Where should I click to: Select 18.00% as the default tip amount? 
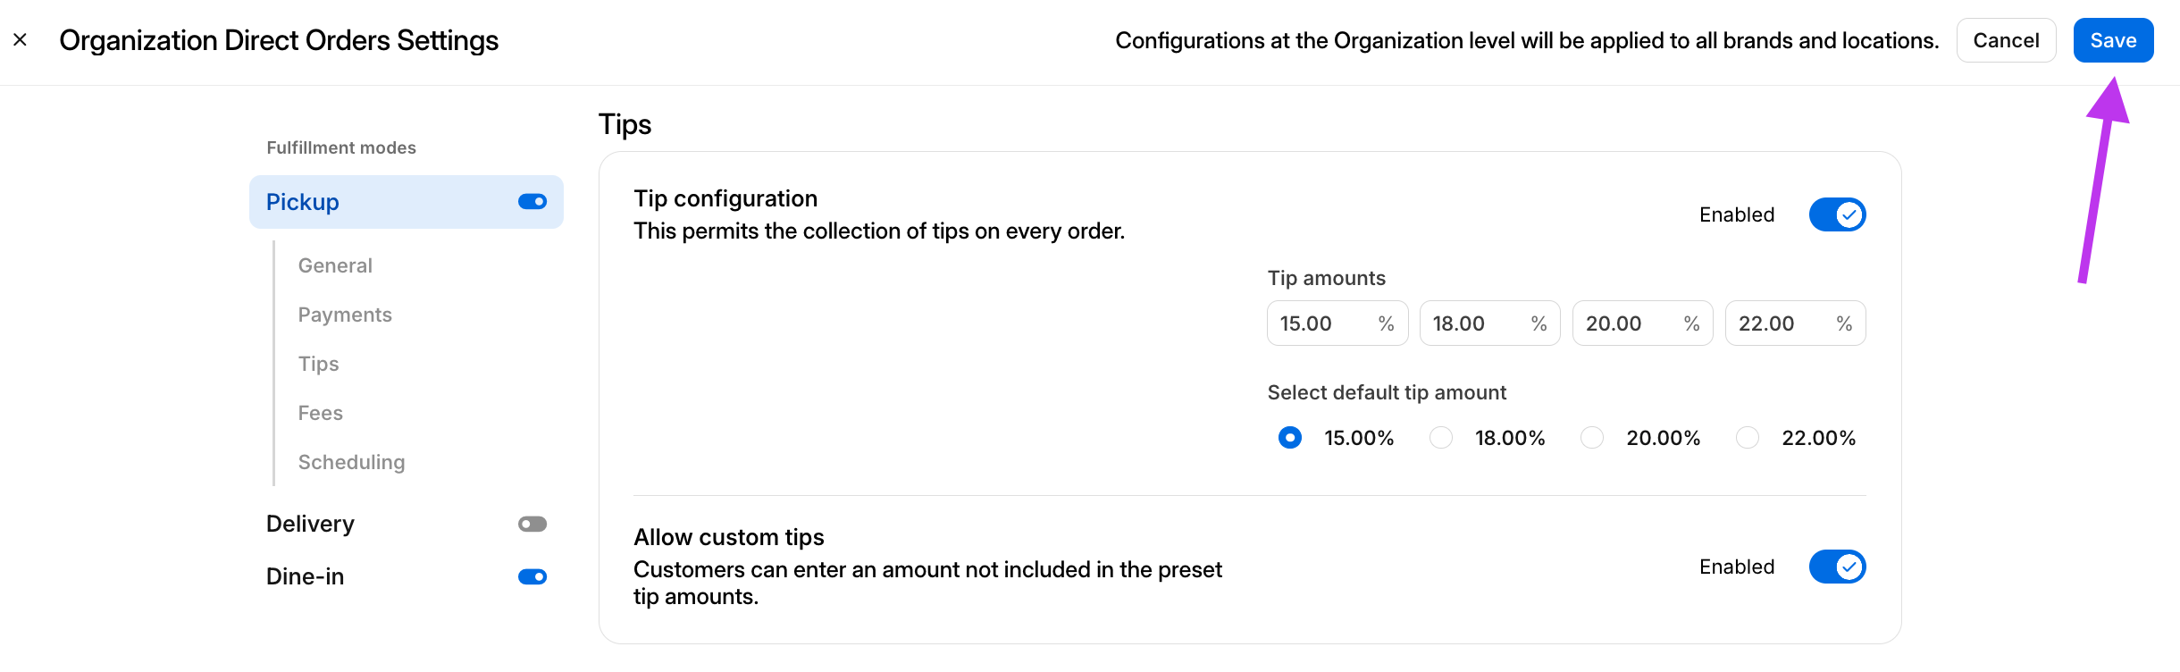pos(1440,438)
